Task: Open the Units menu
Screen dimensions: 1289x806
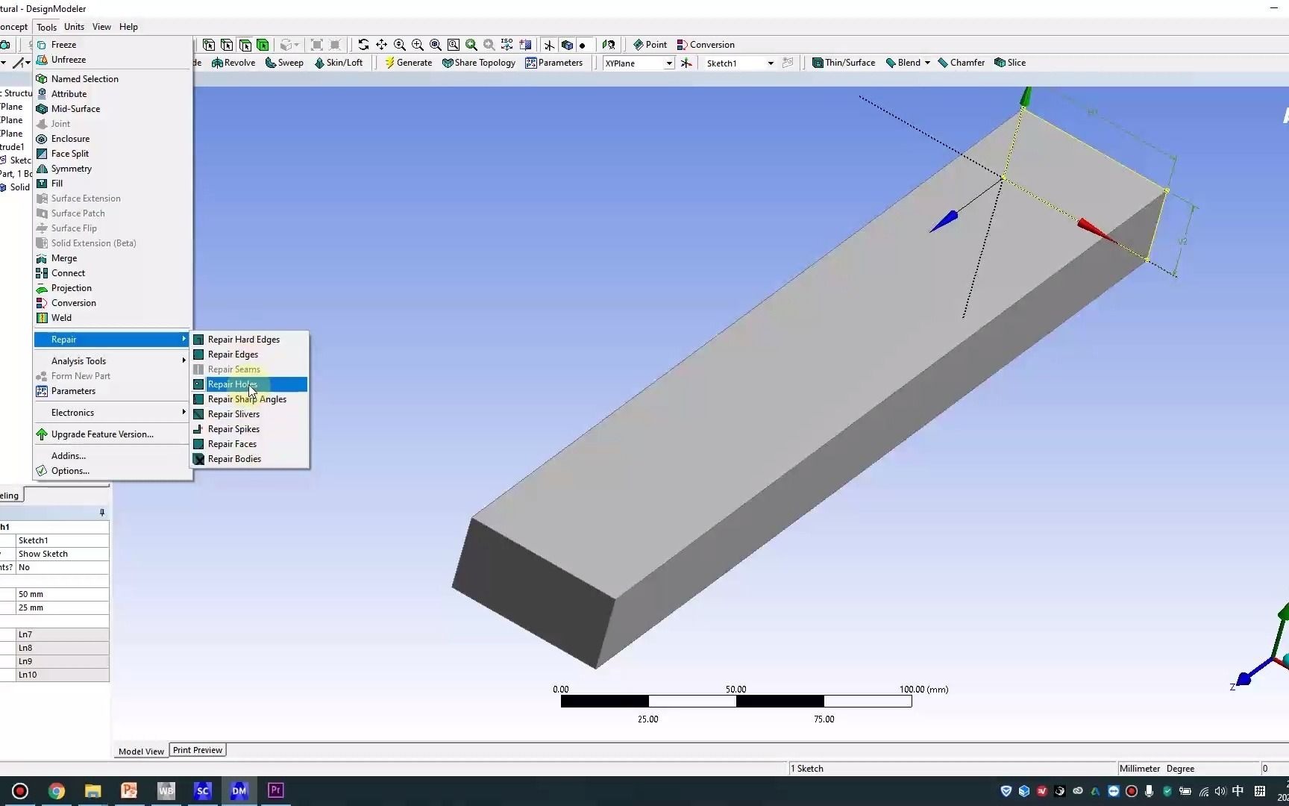Action: point(74,26)
